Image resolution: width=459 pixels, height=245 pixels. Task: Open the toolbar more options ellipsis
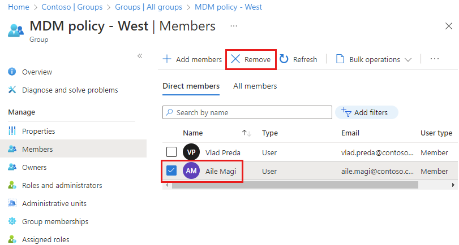[435, 59]
